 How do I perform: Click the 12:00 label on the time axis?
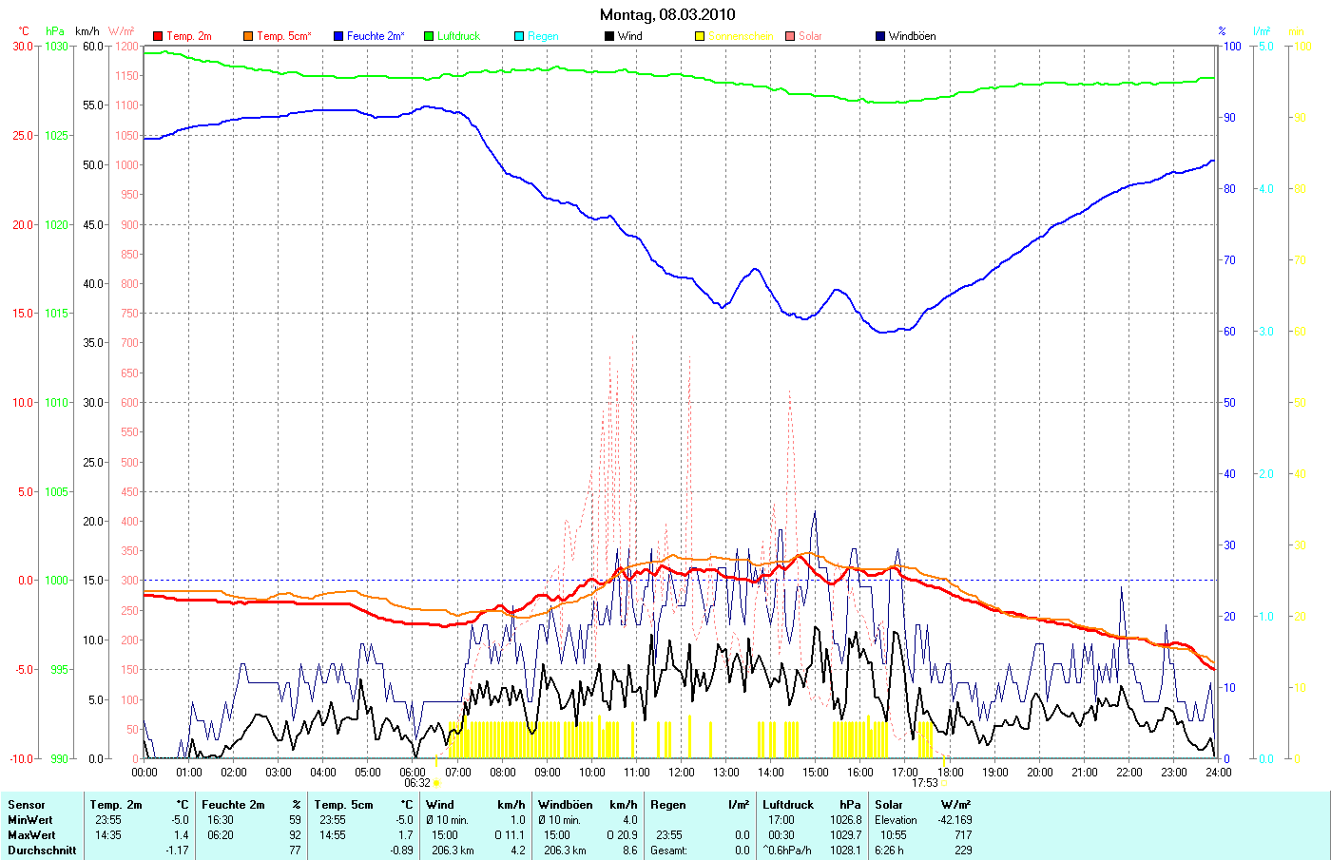pos(682,773)
